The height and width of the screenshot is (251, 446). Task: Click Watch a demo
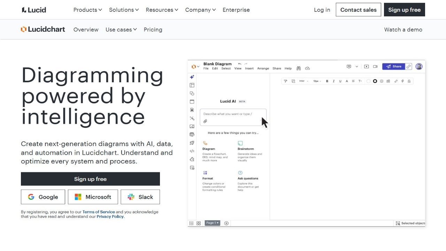point(403,30)
